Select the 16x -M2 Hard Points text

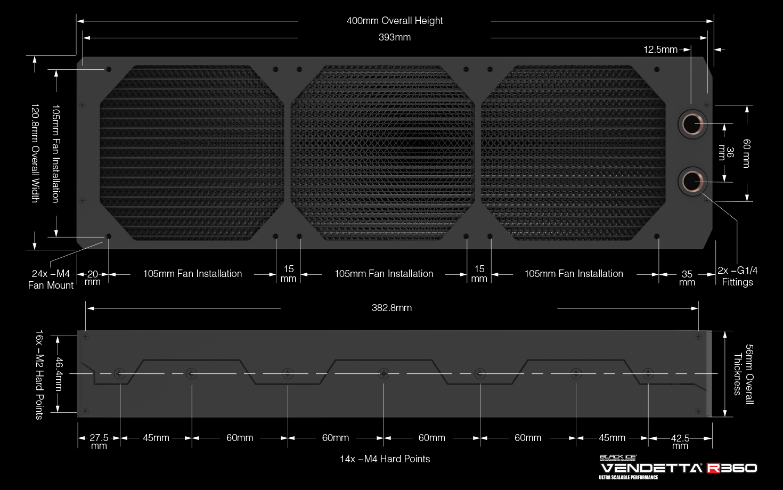39,374
